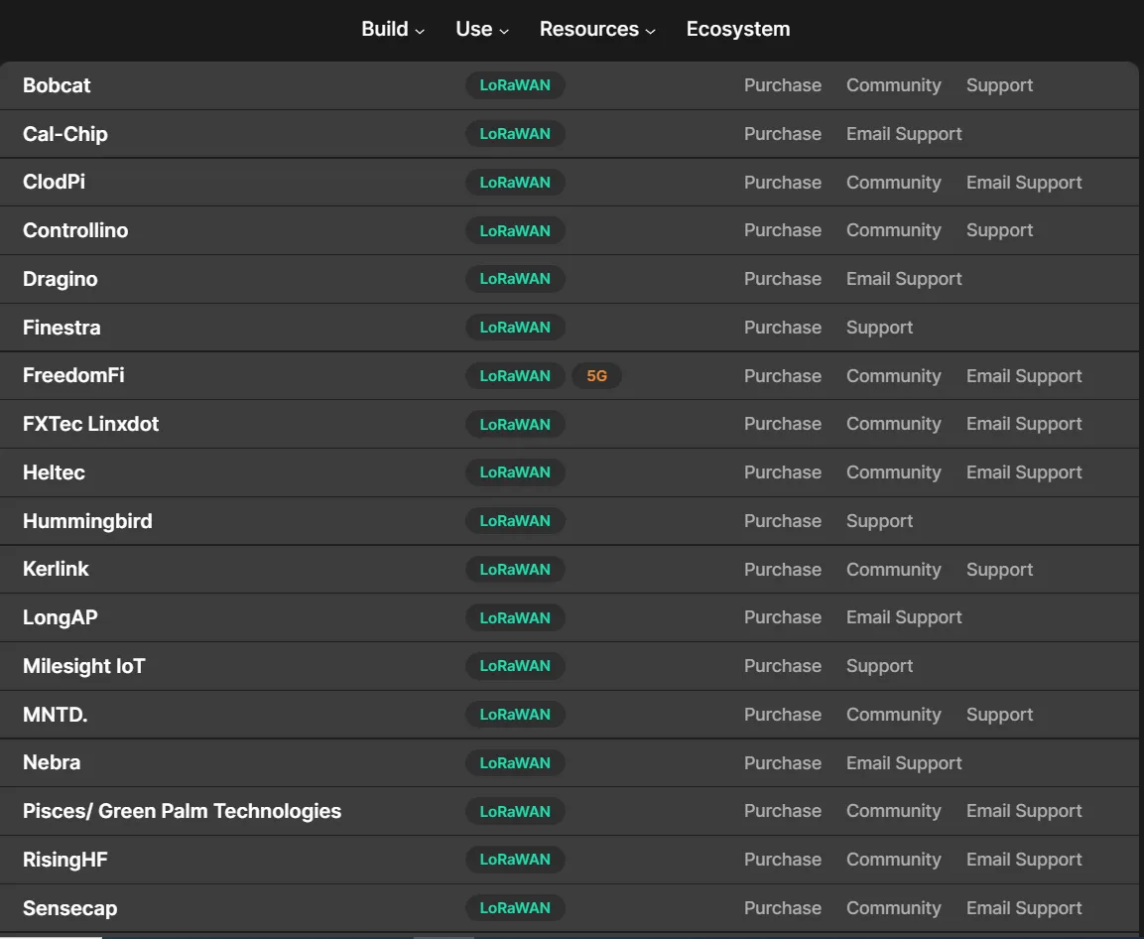Open Support for Controllino

[x=999, y=230]
